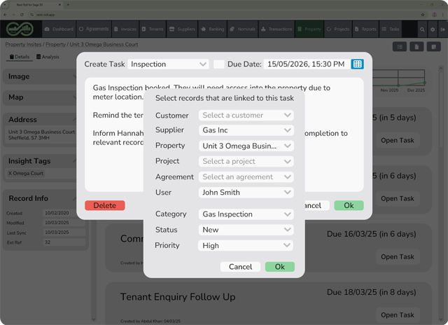The width and height of the screenshot is (448, 325).
Task: Click the logout arrow icon in navbar
Action: point(443,29)
